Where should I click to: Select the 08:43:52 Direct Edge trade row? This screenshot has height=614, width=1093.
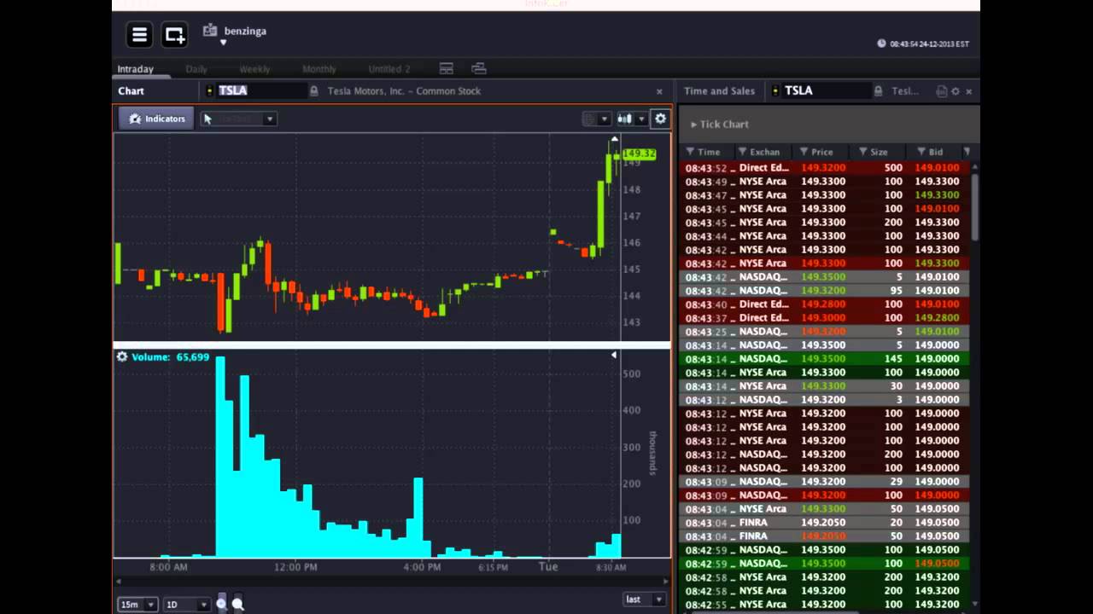click(x=825, y=168)
